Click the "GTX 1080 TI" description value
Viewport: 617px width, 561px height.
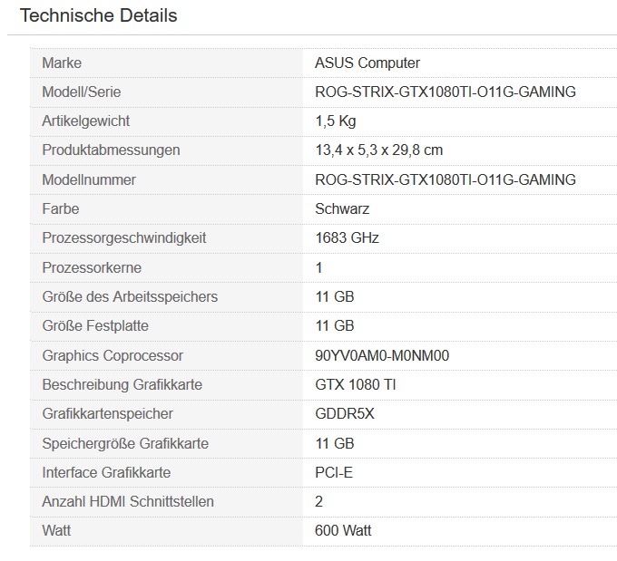pos(355,384)
